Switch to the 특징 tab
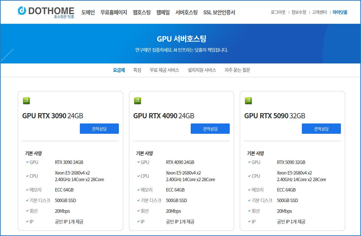 point(137,70)
